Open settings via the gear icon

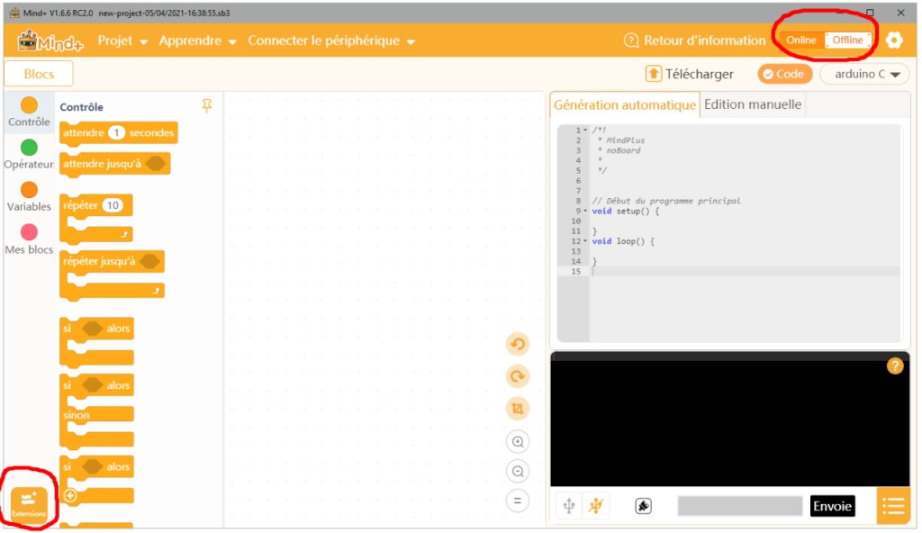(x=893, y=41)
